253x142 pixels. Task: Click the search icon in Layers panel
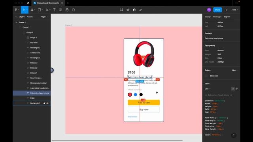pyautogui.click(x=16, y=17)
